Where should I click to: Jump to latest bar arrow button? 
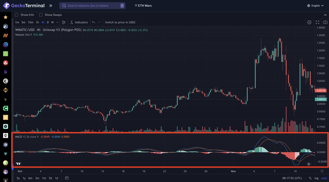pyautogui.click(x=309, y=164)
